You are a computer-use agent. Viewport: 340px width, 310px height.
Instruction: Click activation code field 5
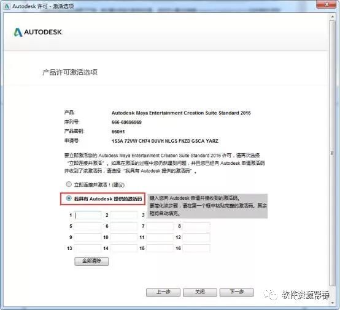88,226
